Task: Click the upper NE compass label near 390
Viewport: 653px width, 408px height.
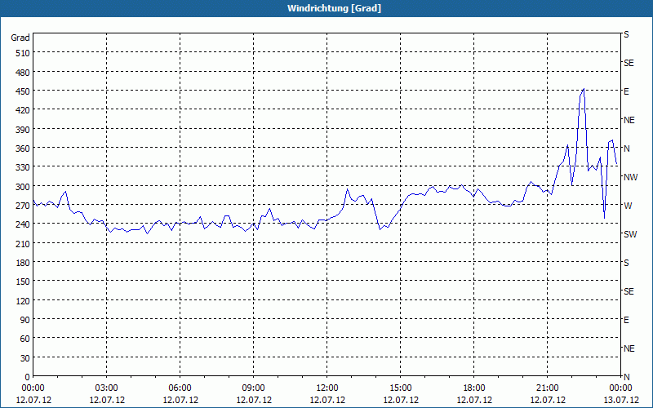Action: click(x=629, y=120)
